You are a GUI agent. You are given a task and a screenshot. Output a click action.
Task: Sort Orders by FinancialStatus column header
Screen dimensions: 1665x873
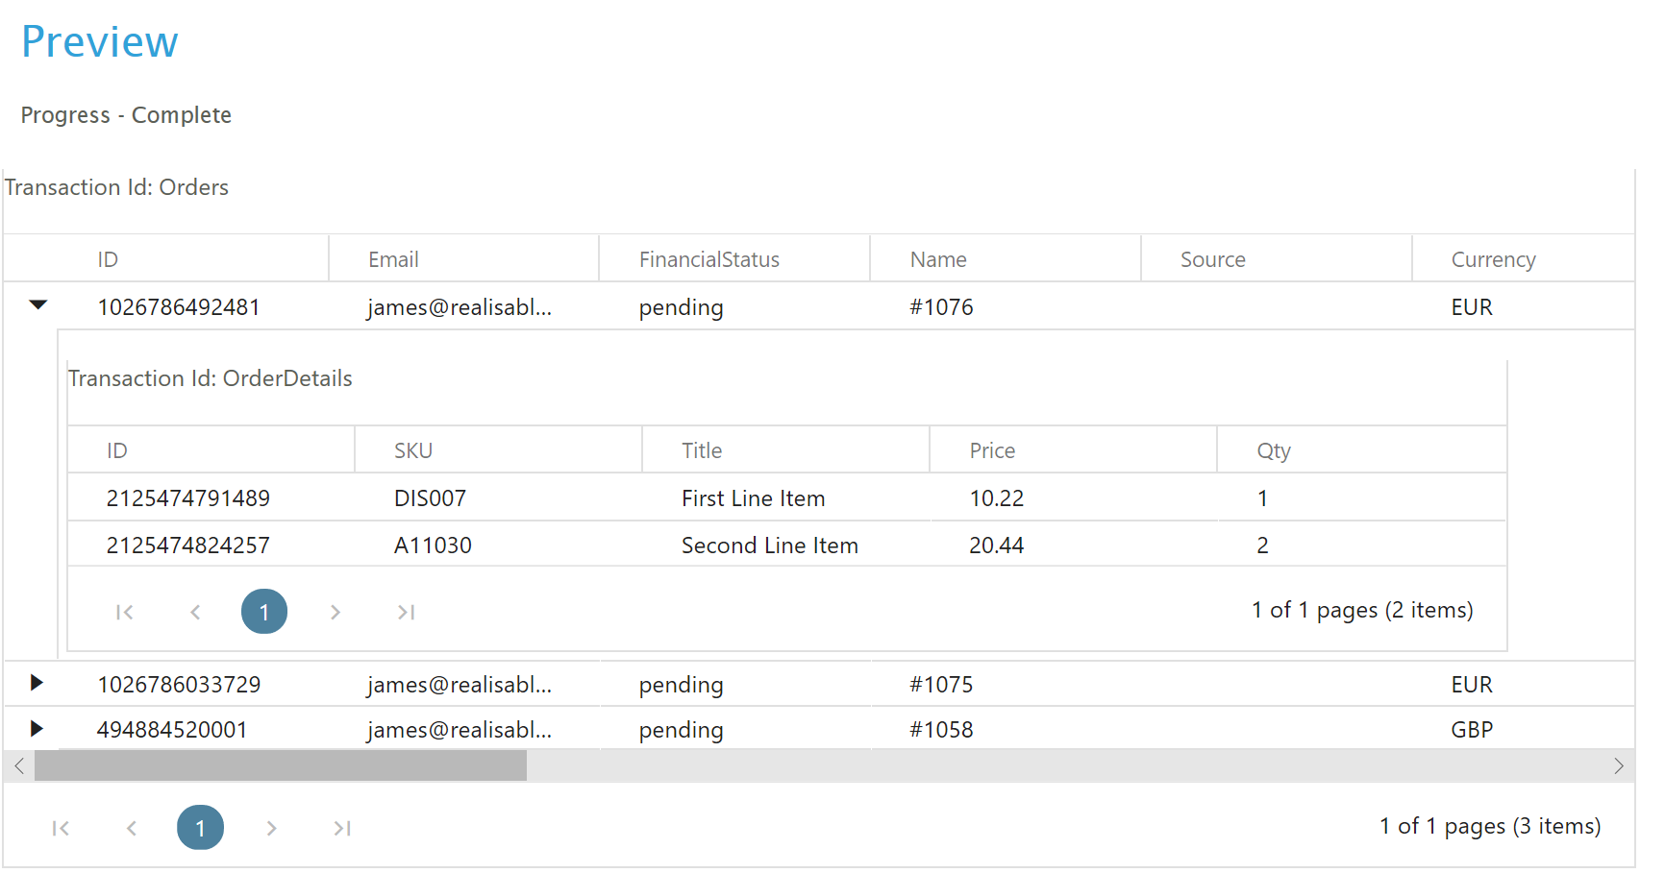tap(709, 259)
